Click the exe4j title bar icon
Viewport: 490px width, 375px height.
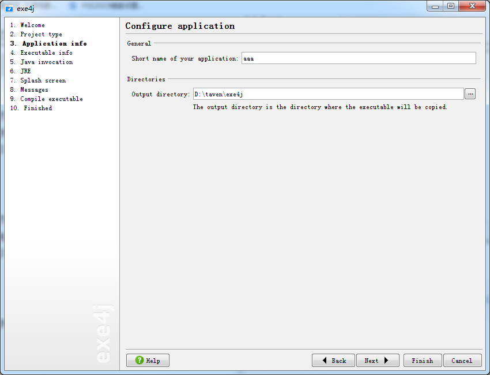tap(9, 9)
